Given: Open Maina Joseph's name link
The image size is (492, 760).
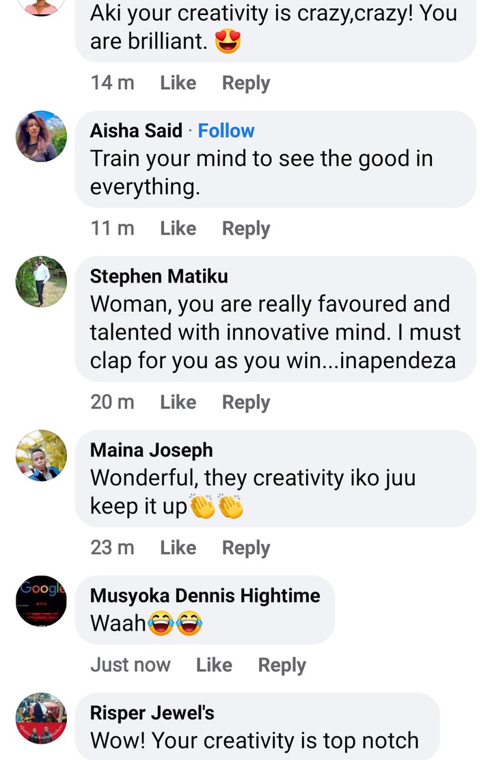Looking at the screenshot, I should tap(151, 450).
